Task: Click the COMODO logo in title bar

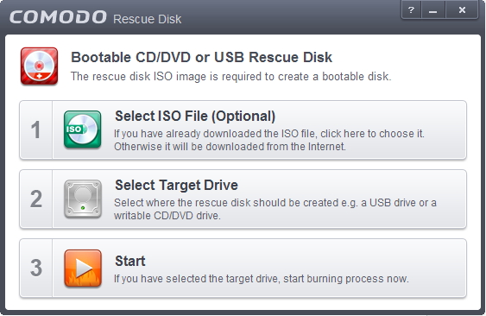Action: point(58,17)
